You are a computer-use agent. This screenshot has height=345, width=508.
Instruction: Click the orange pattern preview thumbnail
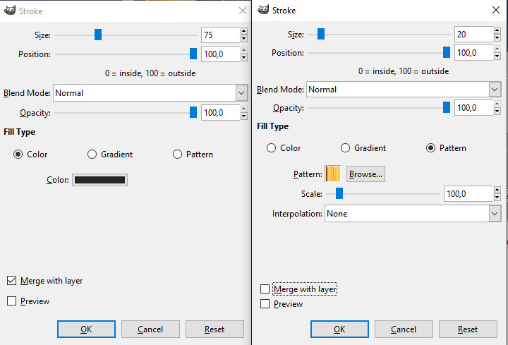pos(333,174)
